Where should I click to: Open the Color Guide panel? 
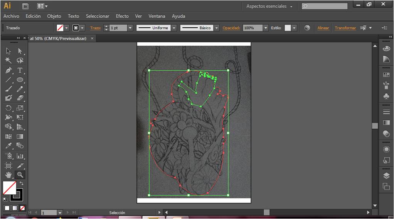click(386, 59)
